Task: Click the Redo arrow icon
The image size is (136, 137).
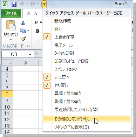Action: tap(33, 4)
